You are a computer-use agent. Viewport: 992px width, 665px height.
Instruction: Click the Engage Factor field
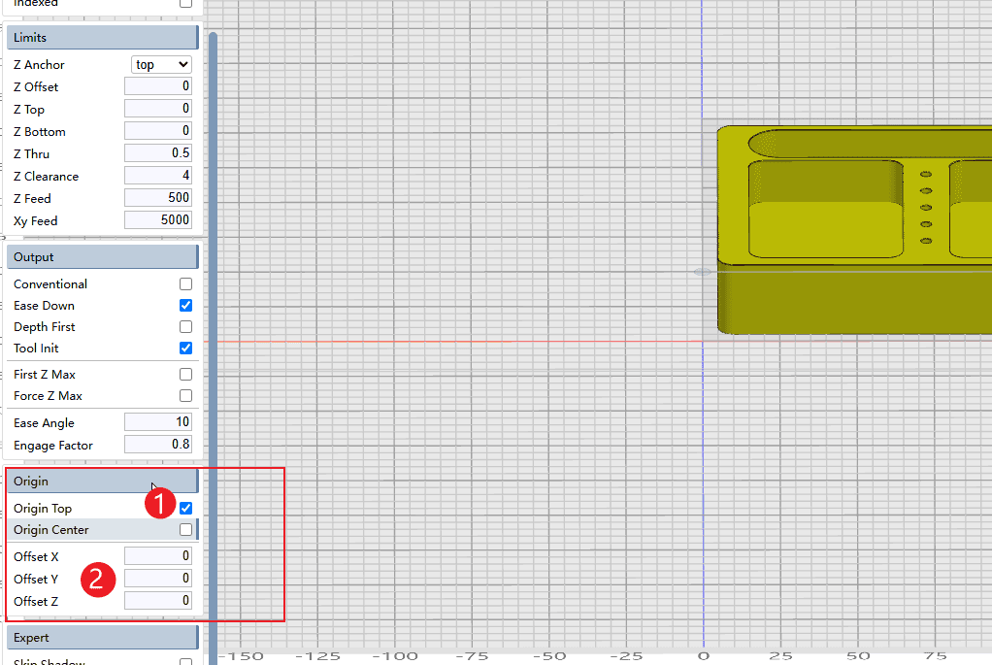coord(158,445)
